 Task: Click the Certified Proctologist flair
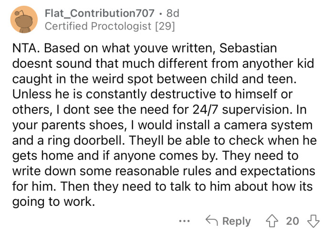[99, 26]
